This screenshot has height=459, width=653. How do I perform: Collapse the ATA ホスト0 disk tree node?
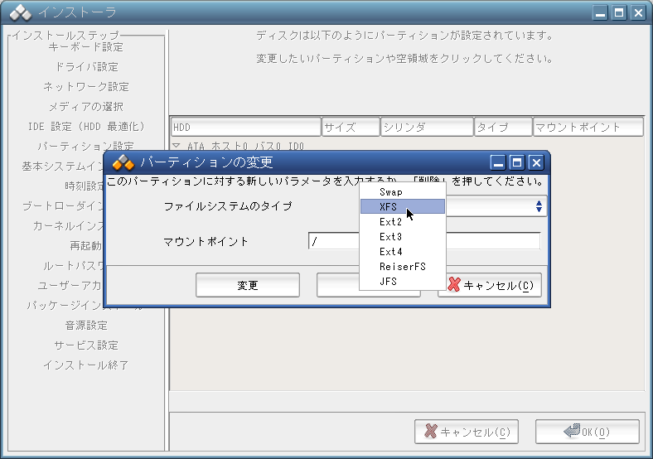[x=177, y=147]
